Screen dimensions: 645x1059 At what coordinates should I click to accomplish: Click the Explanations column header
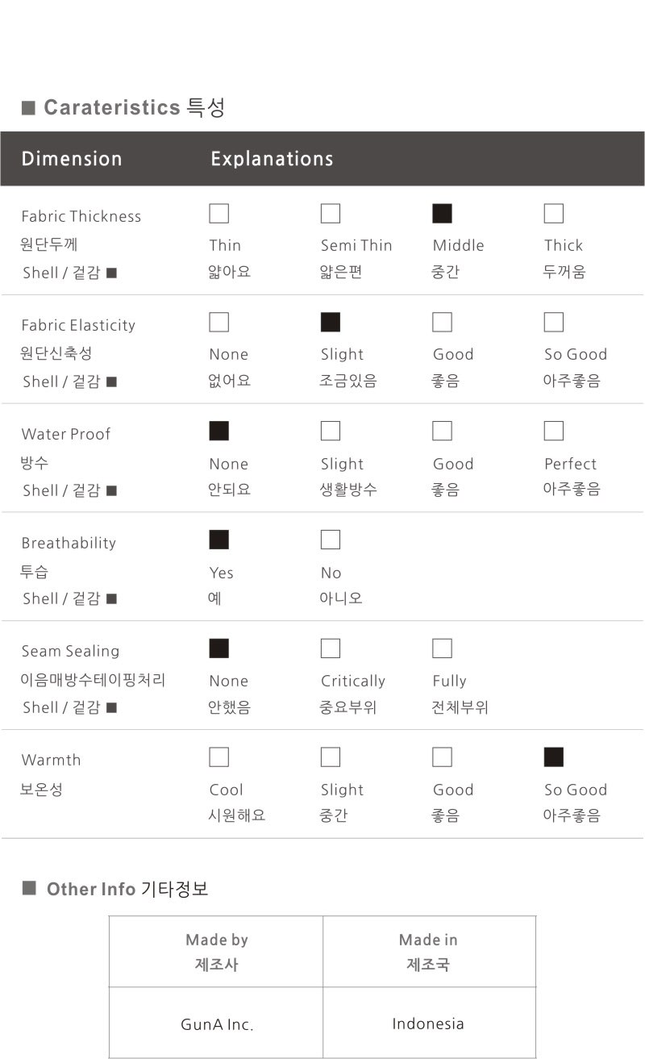point(272,159)
